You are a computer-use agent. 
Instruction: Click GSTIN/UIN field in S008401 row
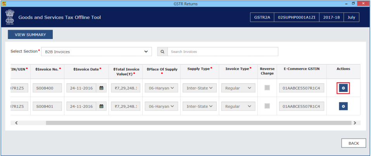19,106
